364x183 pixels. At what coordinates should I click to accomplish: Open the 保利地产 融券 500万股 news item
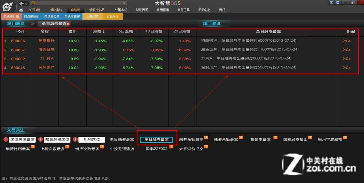249,67
